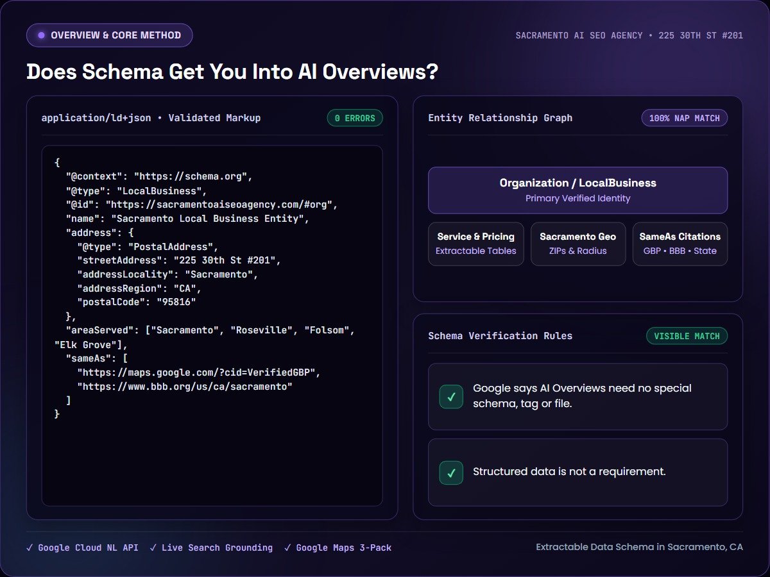Click the "@id" sacramentoaiseoagency.com line
Screen dimensions: 770x577
click(x=201, y=205)
